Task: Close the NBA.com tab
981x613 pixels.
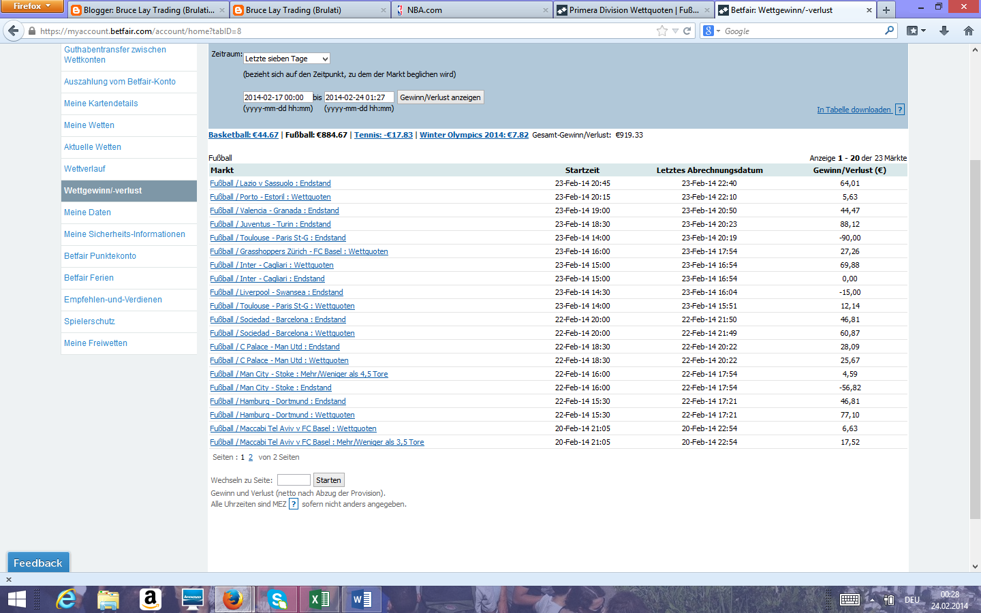Action: tap(546, 10)
